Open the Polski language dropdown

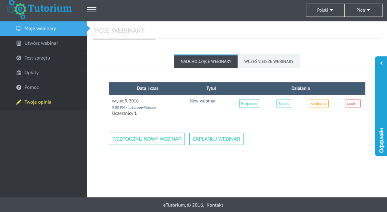click(x=325, y=10)
